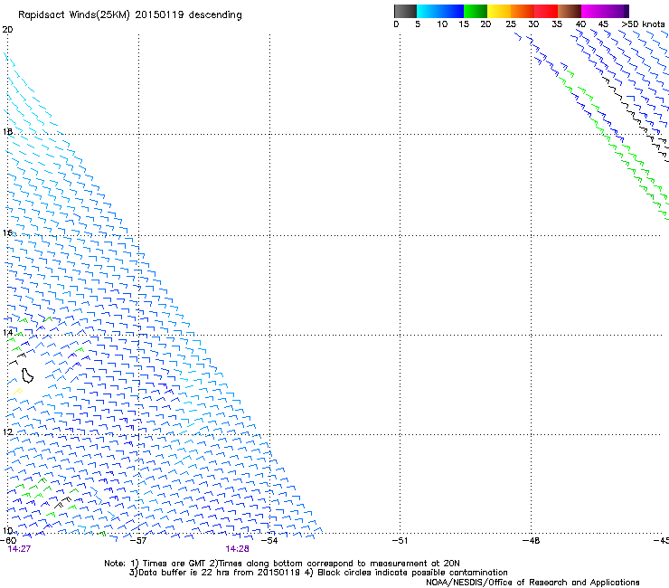
Task: Click the gray 0-5 knots legend swatch
Action: pos(405,11)
